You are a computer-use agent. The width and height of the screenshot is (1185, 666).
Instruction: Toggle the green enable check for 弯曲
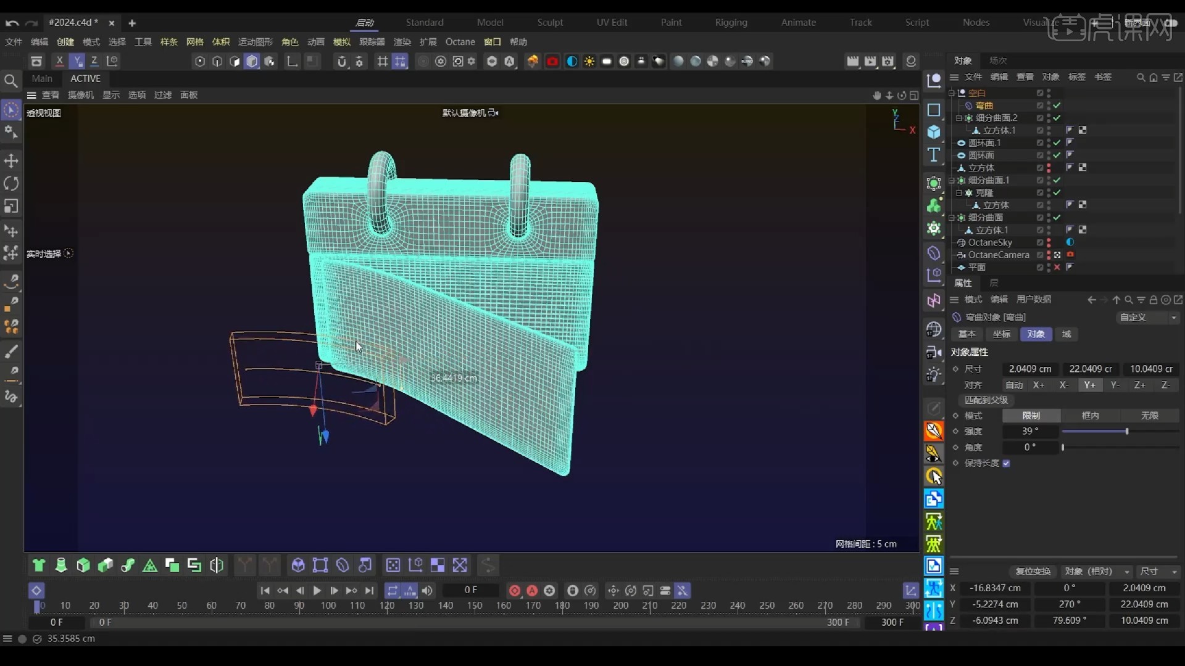point(1057,105)
